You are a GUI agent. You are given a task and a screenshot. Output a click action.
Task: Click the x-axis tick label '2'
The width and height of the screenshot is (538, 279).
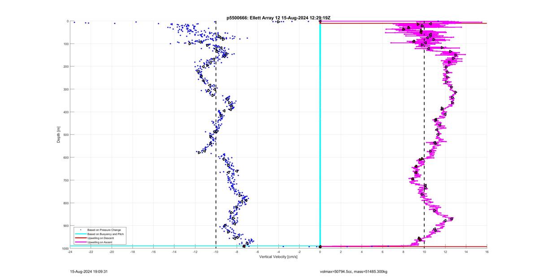tap(341, 252)
